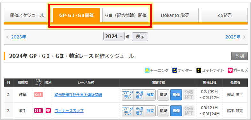Go to the next year 2025年 link
Screen dimensions: 251x120
tap(233, 37)
